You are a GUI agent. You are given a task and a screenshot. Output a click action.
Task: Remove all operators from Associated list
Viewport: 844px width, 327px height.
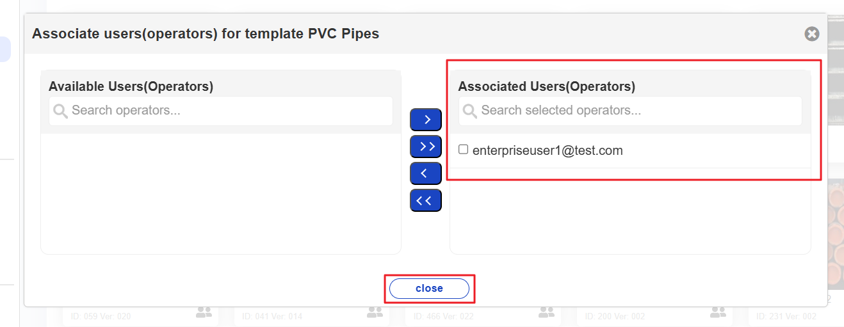pyautogui.click(x=426, y=200)
